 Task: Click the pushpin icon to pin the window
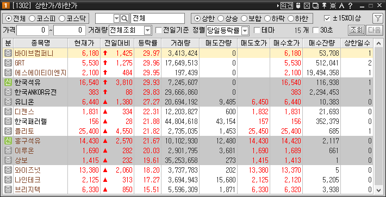tap(325, 5)
